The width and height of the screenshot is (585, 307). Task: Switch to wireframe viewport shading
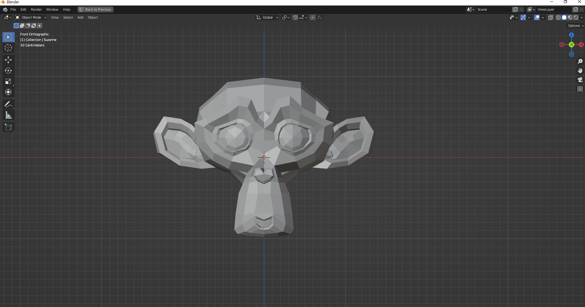pyautogui.click(x=558, y=17)
